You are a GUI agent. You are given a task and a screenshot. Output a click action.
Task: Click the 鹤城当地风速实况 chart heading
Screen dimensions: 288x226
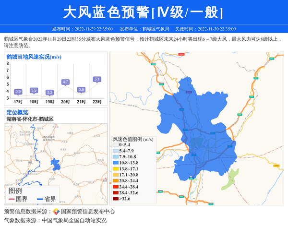34,57
